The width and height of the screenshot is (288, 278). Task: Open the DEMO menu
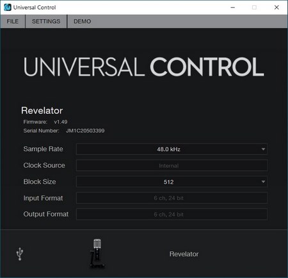pos(83,21)
